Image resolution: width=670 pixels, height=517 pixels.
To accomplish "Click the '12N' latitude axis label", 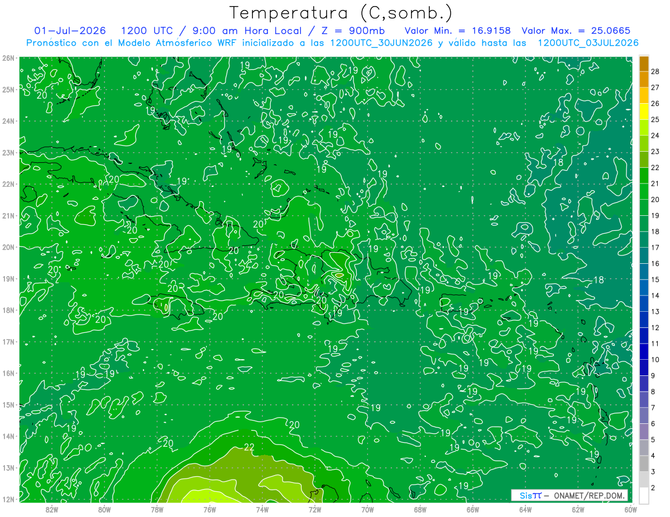I will (x=9, y=499).
